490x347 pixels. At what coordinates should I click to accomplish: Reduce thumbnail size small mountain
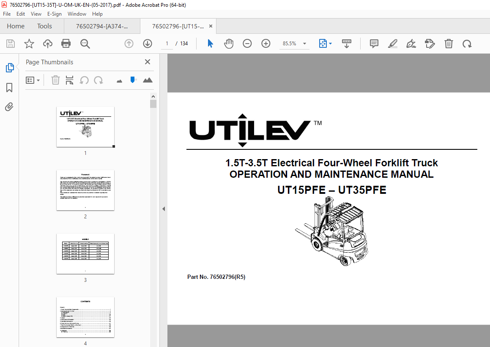pos(119,81)
